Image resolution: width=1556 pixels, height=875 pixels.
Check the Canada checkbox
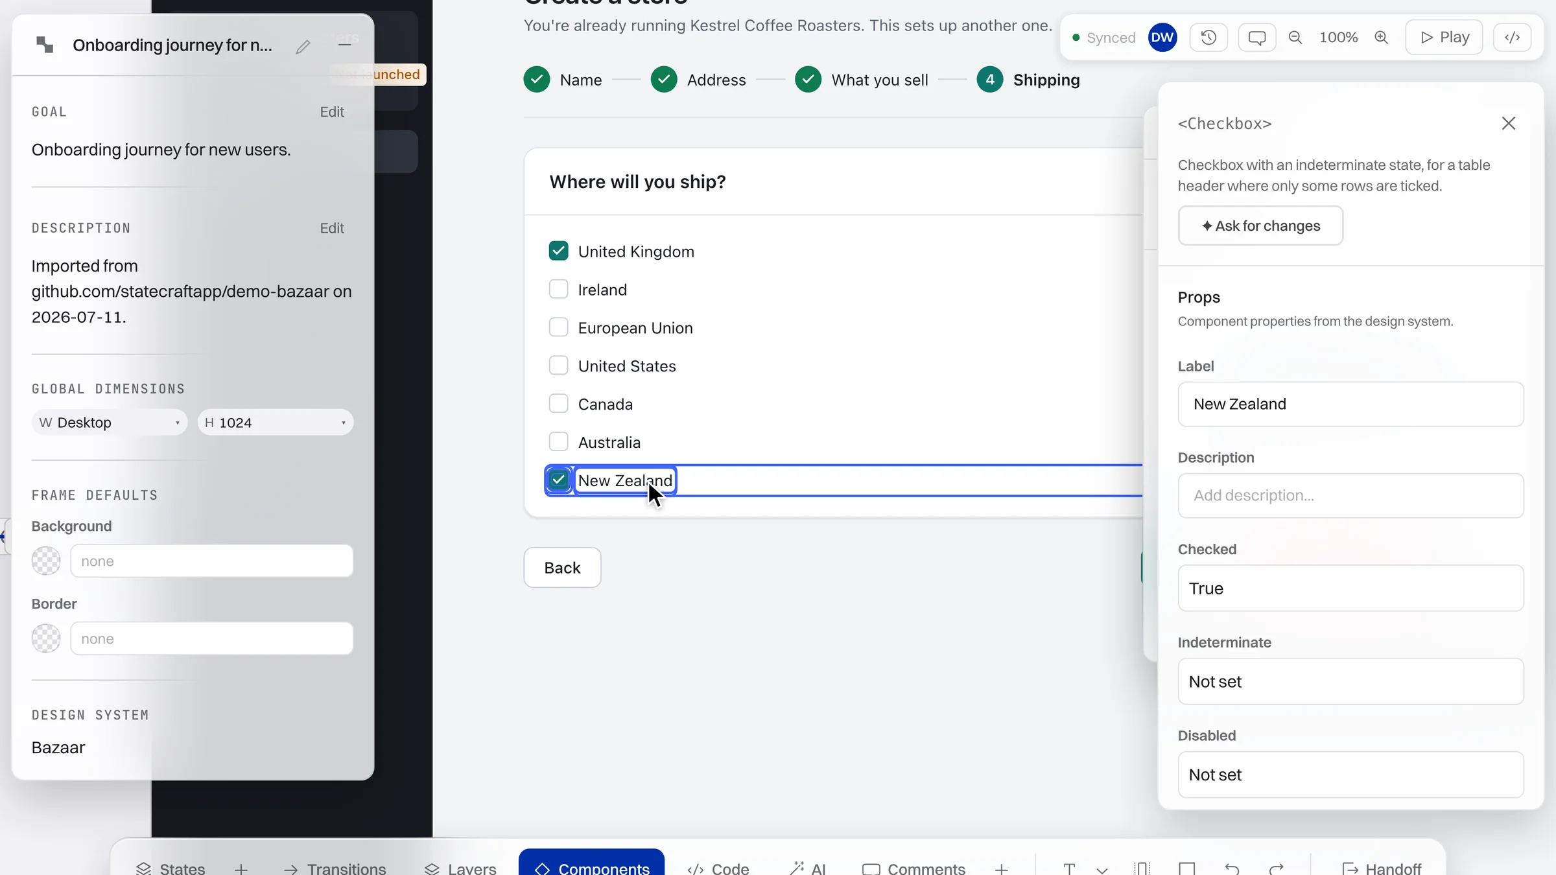tap(558, 404)
